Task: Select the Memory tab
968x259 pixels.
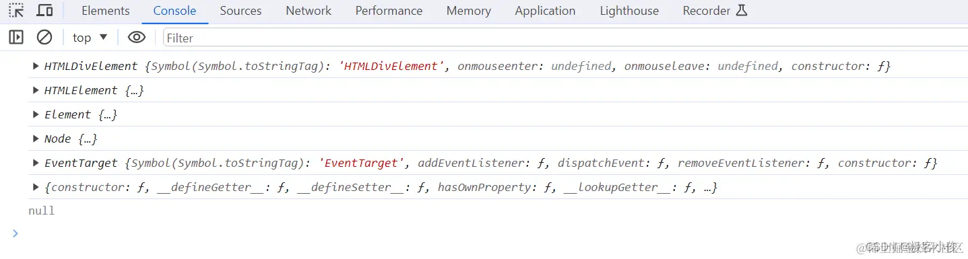Action: coord(468,11)
